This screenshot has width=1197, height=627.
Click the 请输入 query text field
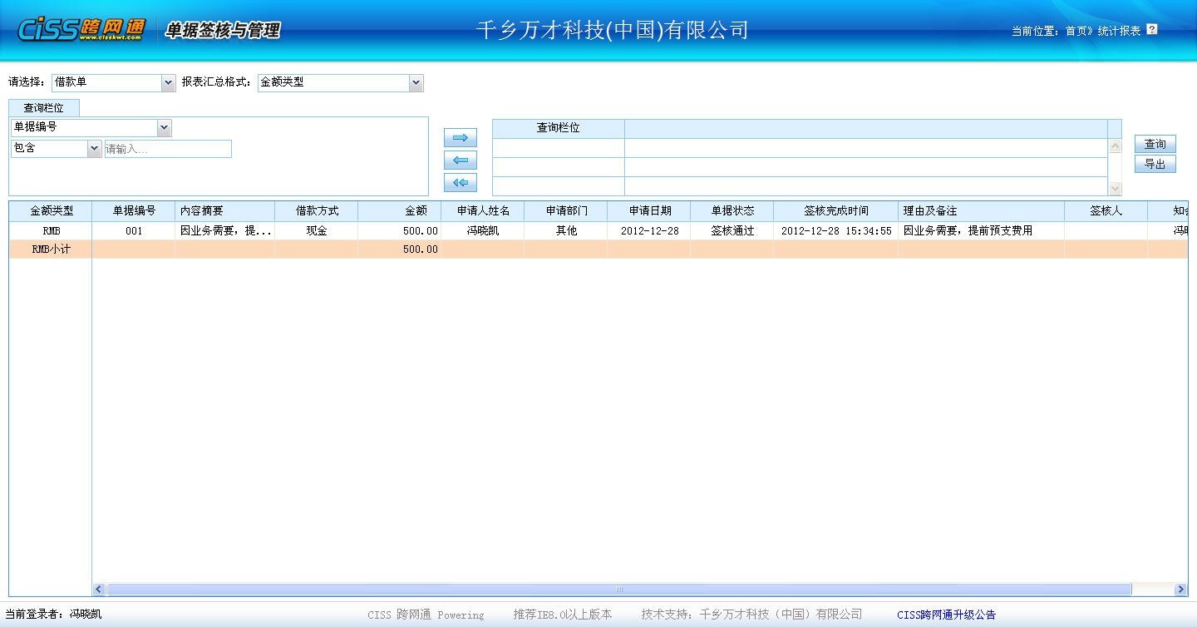(x=168, y=149)
